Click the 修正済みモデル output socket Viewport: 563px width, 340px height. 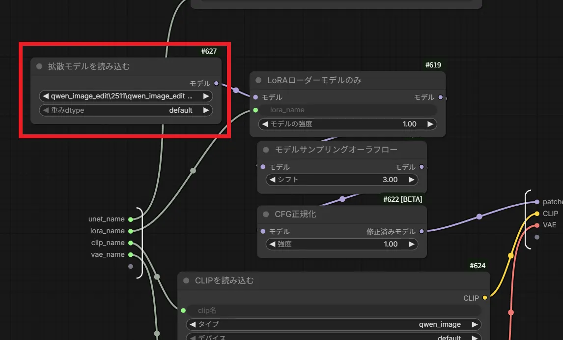pos(422,231)
